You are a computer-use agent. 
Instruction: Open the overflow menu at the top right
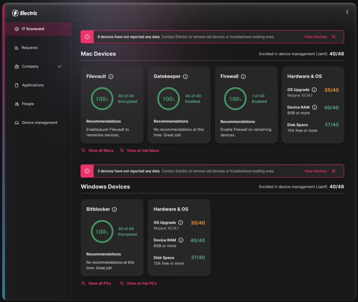pyautogui.click(x=347, y=12)
